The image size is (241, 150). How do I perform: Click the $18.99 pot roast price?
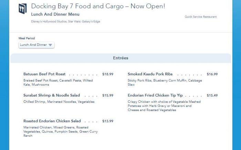tap(108, 74)
